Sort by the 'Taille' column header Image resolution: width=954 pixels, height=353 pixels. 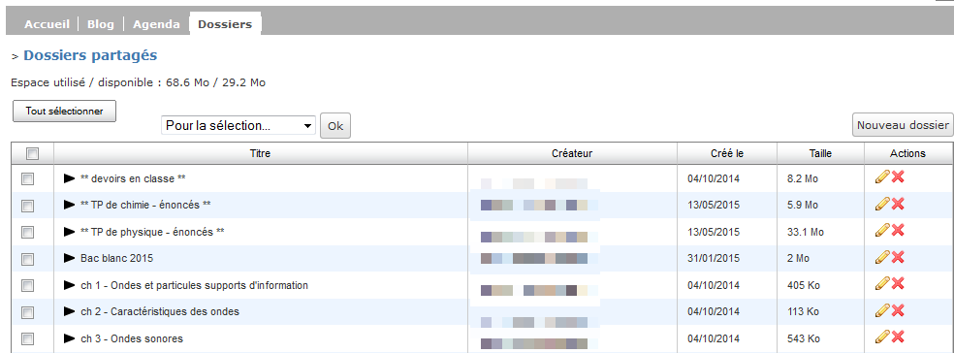(820, 153)
